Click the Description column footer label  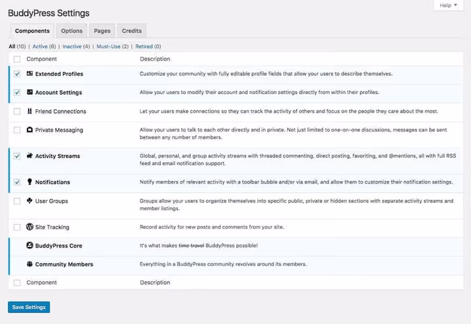(155, 283)
